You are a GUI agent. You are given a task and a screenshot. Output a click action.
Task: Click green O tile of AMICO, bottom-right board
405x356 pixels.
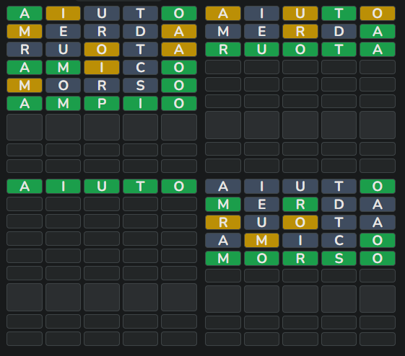pyautogui.click(x=378, y=240)
